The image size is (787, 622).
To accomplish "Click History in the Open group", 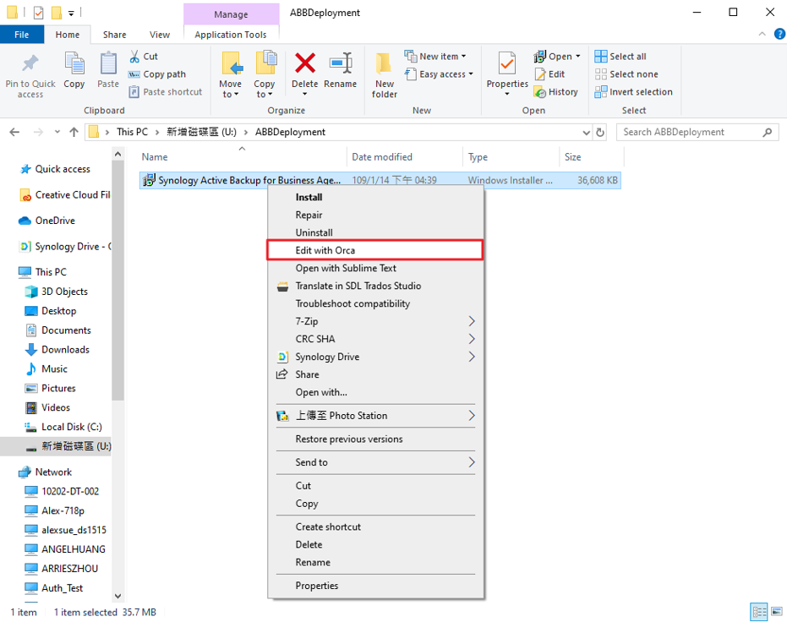I will click(x=556, y=92).
